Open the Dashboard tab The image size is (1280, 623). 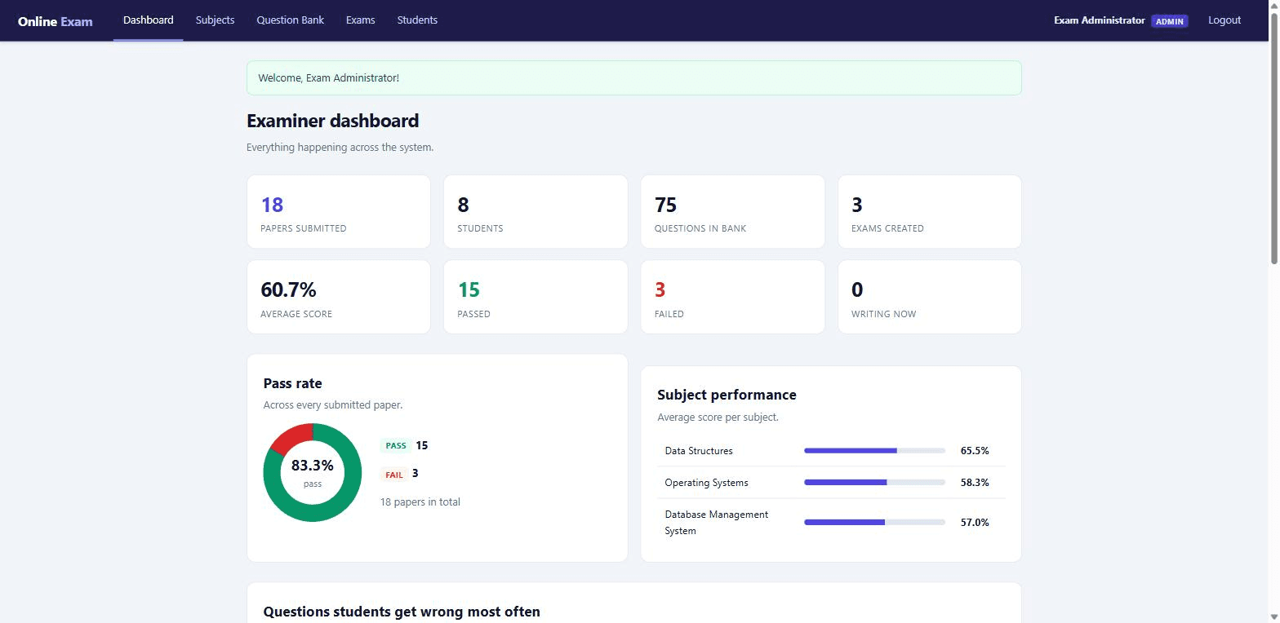coord(148,20)
